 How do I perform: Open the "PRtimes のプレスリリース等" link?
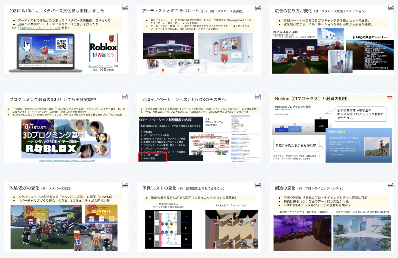tap(40, 28)
